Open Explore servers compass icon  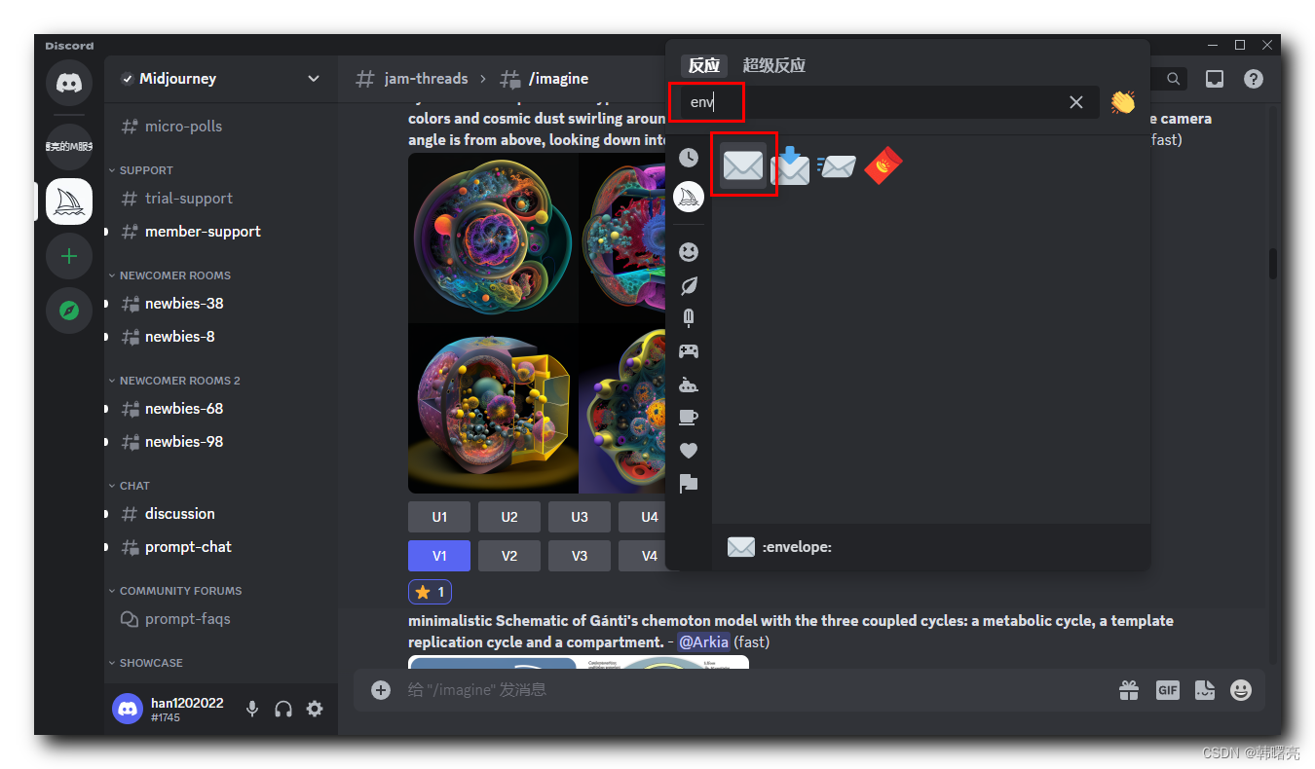(69, 311)
